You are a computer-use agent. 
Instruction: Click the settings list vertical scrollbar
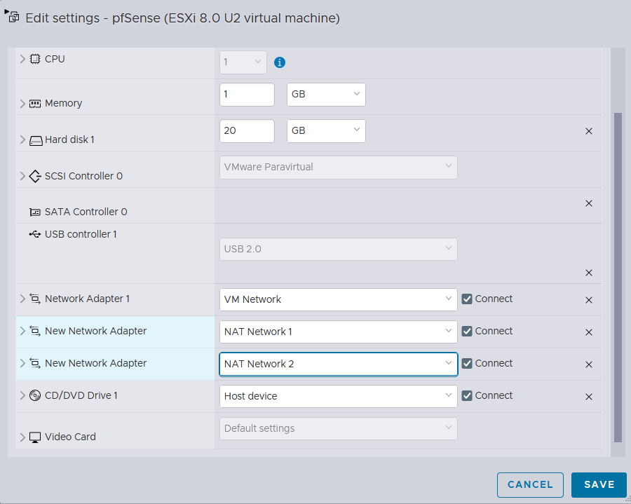click(618, 278)
